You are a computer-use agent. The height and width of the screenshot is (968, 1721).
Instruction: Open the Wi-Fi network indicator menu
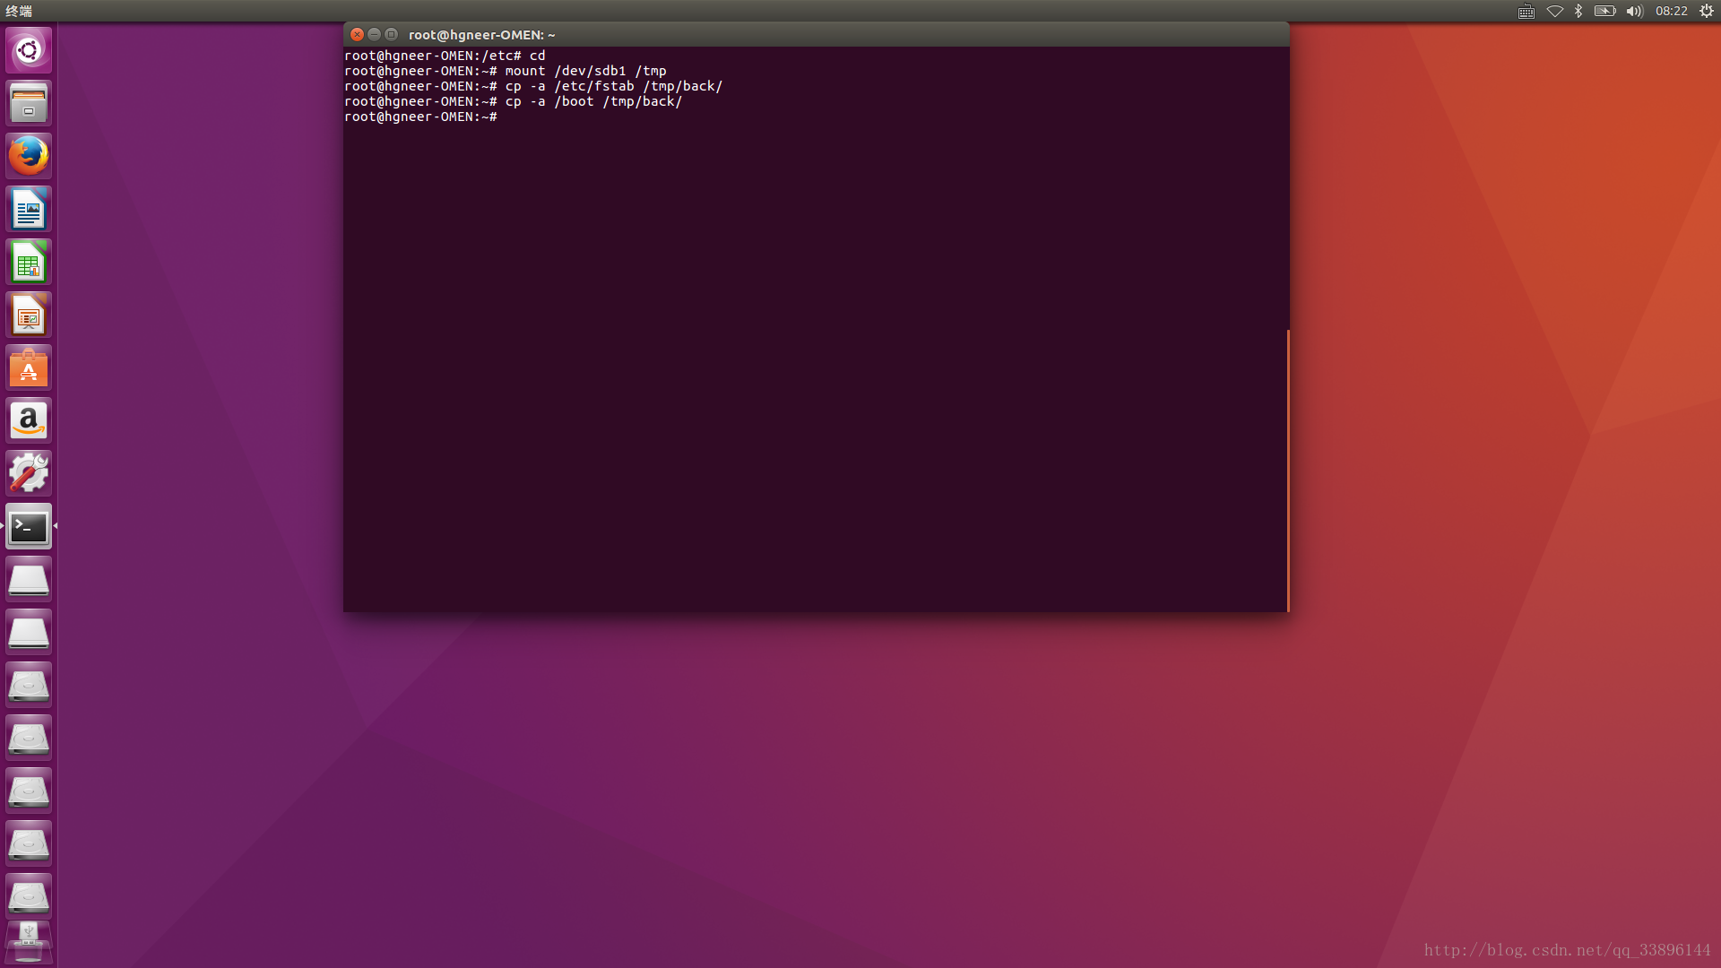(x=1554, y=11)
